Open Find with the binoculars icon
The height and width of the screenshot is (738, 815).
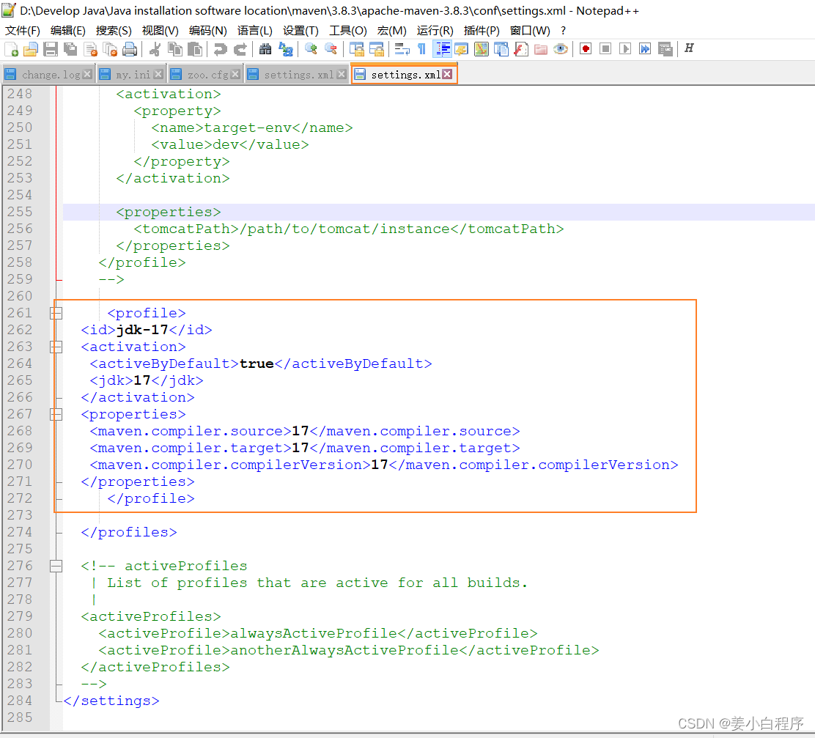tap(265, 49)
